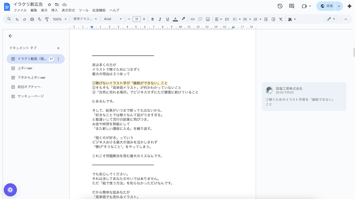The width and height of the screenshot is (355, 199).
Task: Click the clear formatting icon
Action: (281, 19)
